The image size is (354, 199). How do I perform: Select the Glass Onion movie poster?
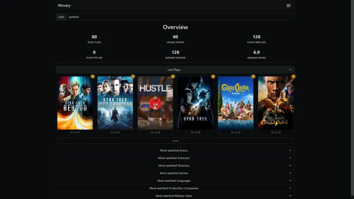[235, 103]
